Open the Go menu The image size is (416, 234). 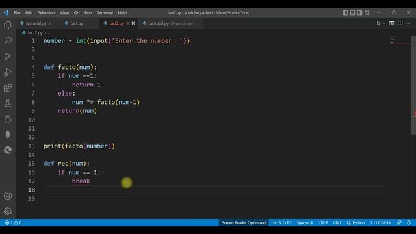click(77, 13)
